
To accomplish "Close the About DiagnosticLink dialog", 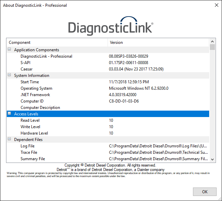I will [x=216, y=5].
